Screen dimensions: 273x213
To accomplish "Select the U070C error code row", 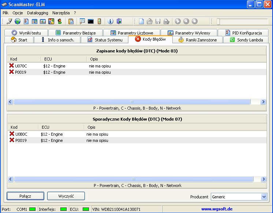I will pyautogui.click(x=20, y=66).
